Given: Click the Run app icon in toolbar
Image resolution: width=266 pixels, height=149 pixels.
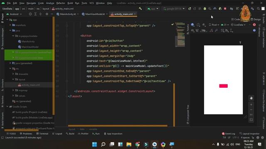Looking at the screenshot, I should (190, 9).
